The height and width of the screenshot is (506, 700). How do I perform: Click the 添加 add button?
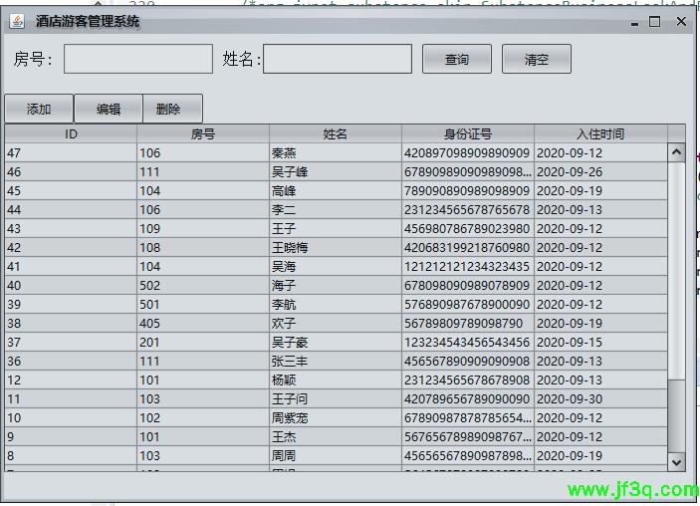coord(39,110)
